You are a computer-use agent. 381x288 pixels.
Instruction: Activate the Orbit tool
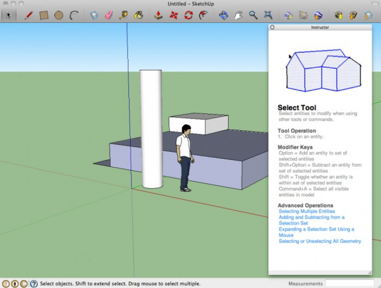click(x=223, y=15)
